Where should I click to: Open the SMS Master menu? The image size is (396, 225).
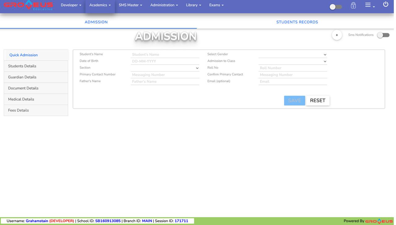click(x=130, y=5)
